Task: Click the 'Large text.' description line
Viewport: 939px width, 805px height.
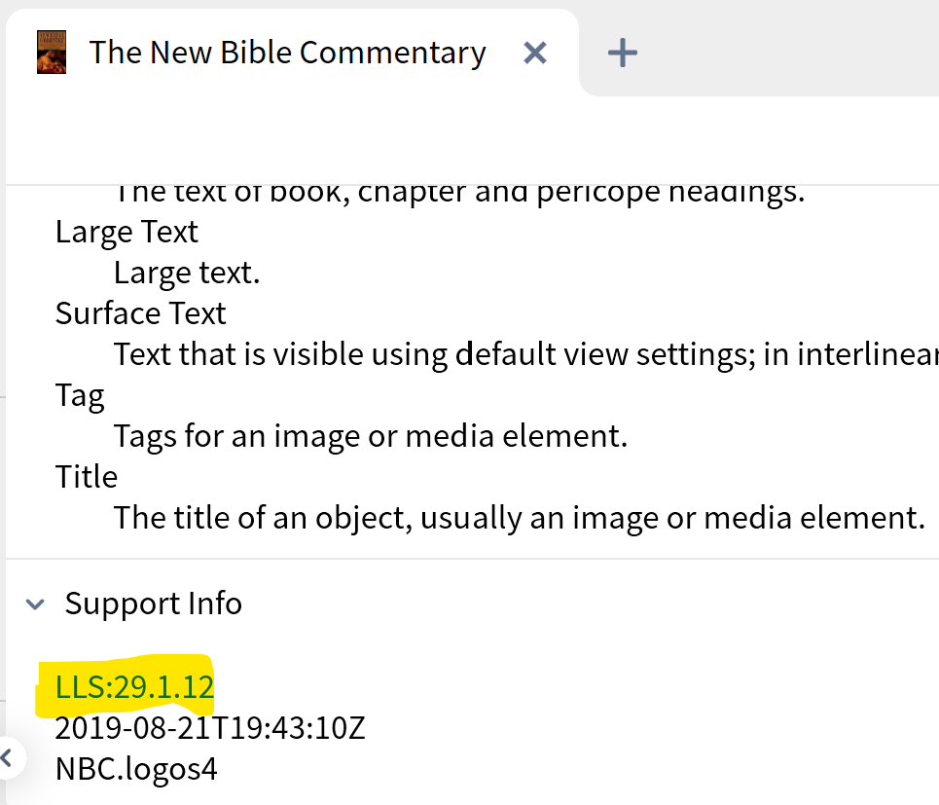Action: pyautogui.click(x=187, y=273)
